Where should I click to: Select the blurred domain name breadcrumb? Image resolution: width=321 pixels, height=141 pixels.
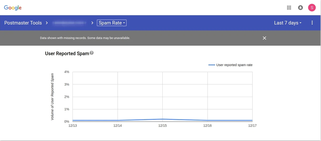click(x=69, y=23)
